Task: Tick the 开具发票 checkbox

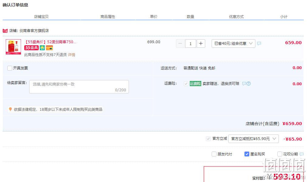Action: pyautogui.click(x=10, y=68)
